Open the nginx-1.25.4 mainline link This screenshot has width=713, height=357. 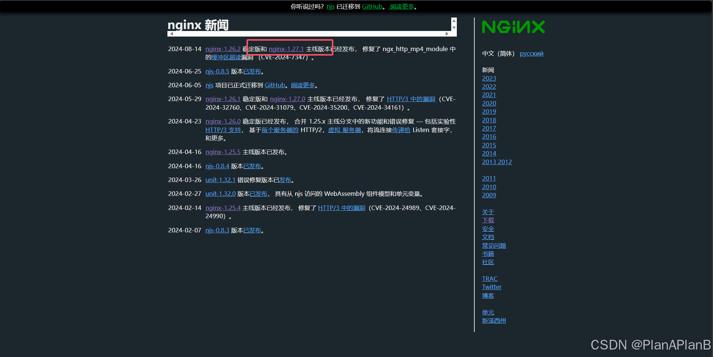coord(223,208)
